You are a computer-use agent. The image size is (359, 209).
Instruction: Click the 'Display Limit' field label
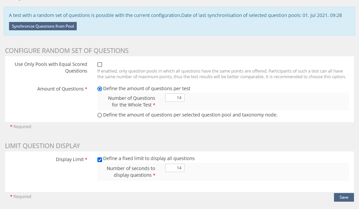tap(70, 159)
